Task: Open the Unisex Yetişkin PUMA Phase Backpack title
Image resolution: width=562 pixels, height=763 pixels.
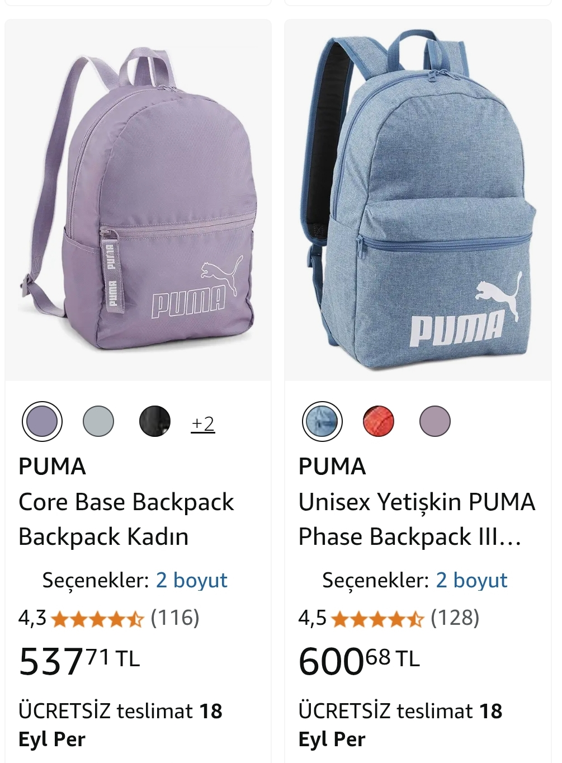Action: click(417, 519)
